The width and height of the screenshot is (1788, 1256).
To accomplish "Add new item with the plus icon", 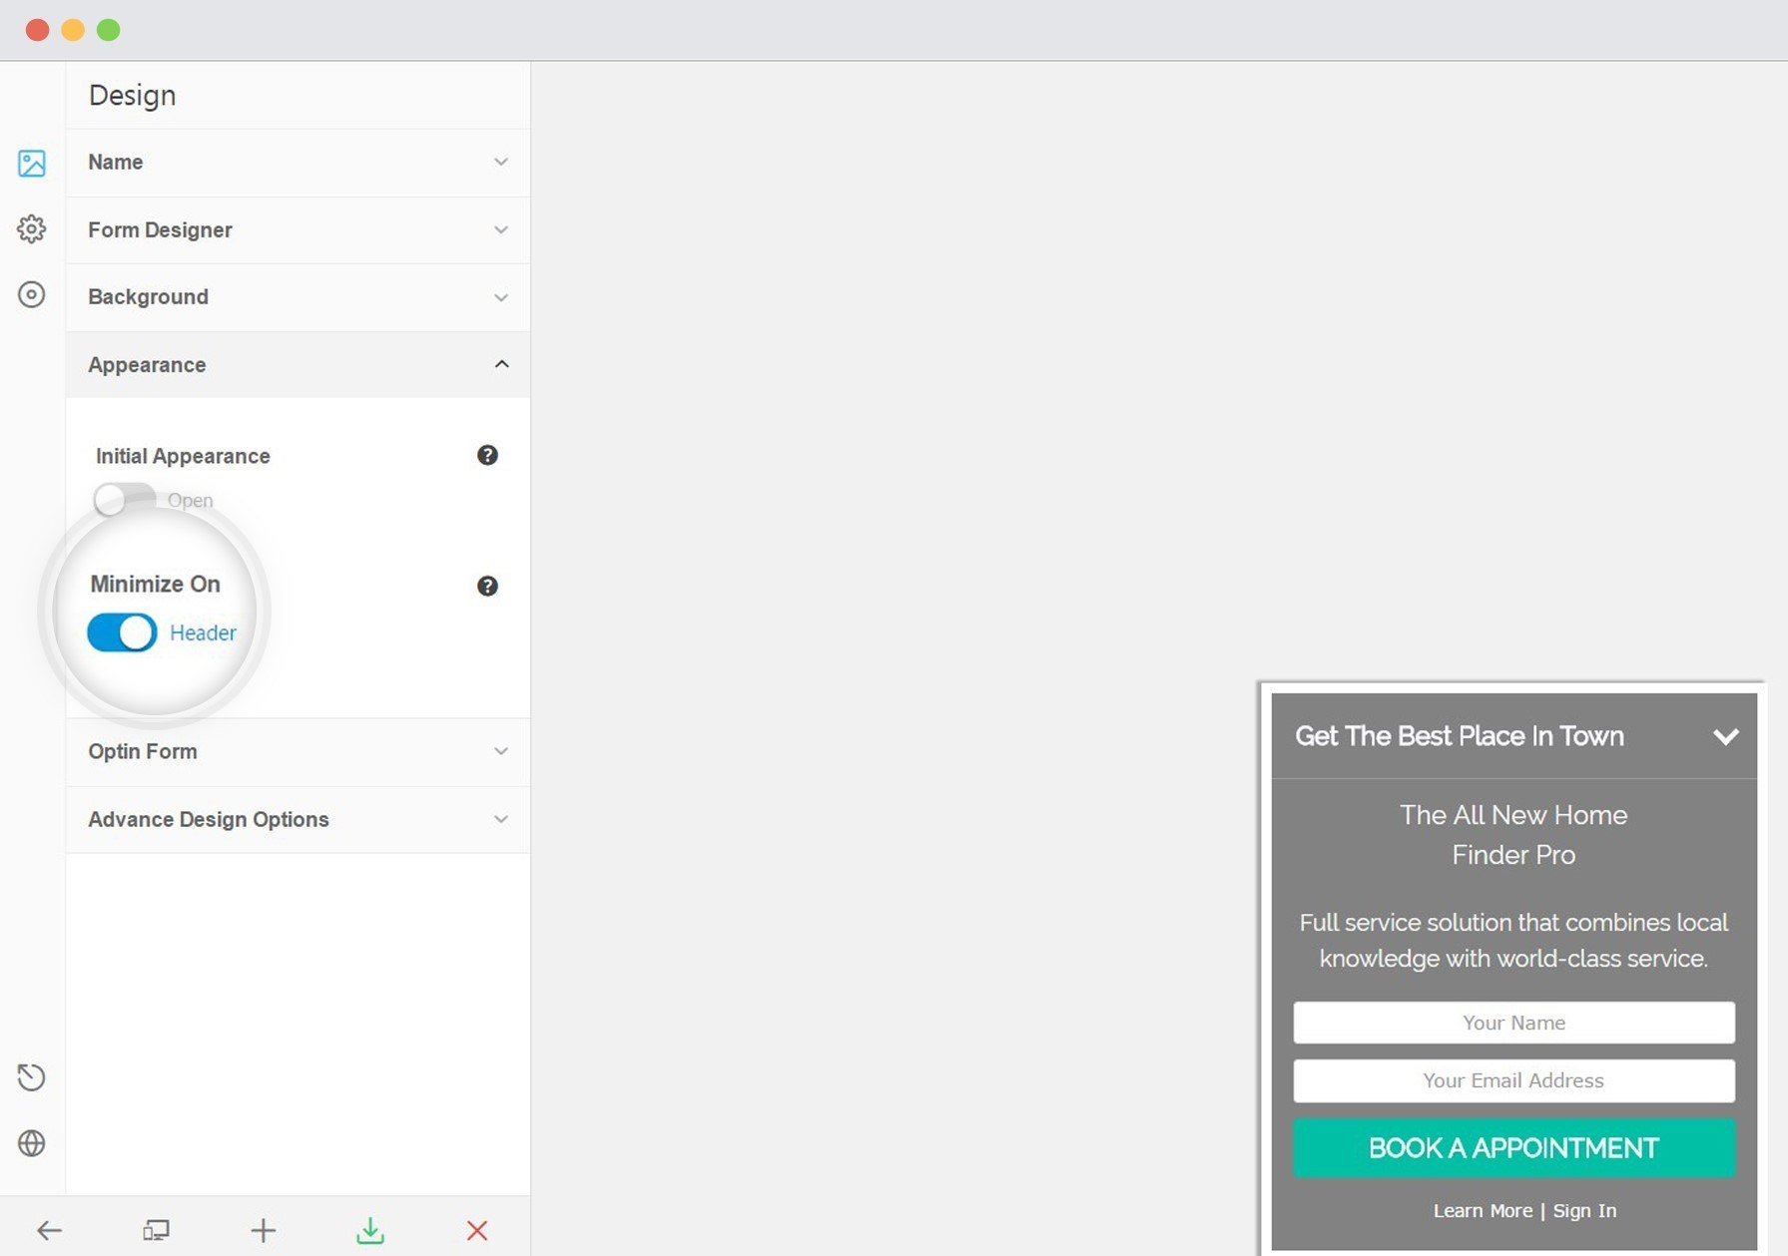I will pos(264,1230).
